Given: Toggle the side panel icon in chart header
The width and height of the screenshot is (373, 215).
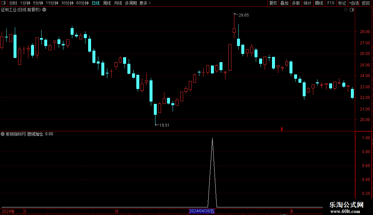Looking at the screenshot, I should click(352, 10).
